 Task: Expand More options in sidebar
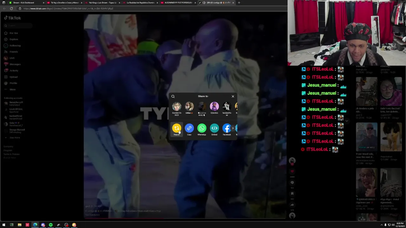coord(10,89)
